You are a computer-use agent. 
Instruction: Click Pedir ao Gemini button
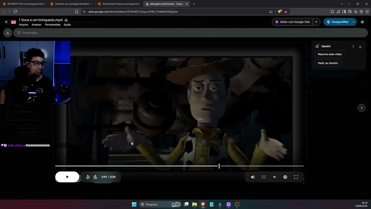(x=328, y=63)
